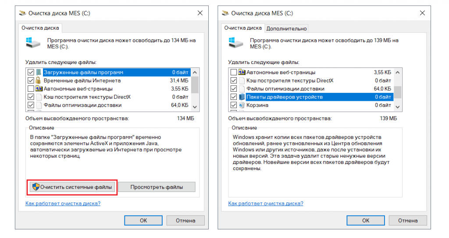Confirm with OK in left window
The height and width of the screenshot is (238, 449).
coord(143,220)
